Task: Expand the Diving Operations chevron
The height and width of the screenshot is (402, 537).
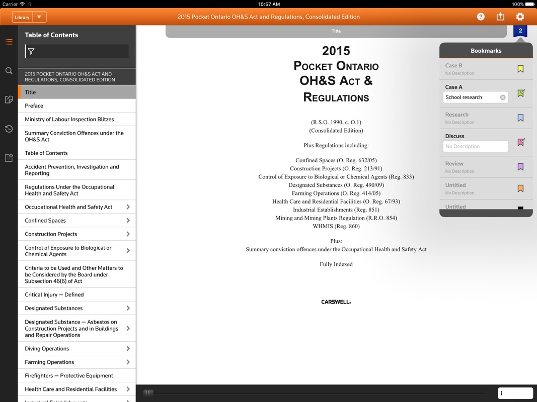Action: [128, 348]
